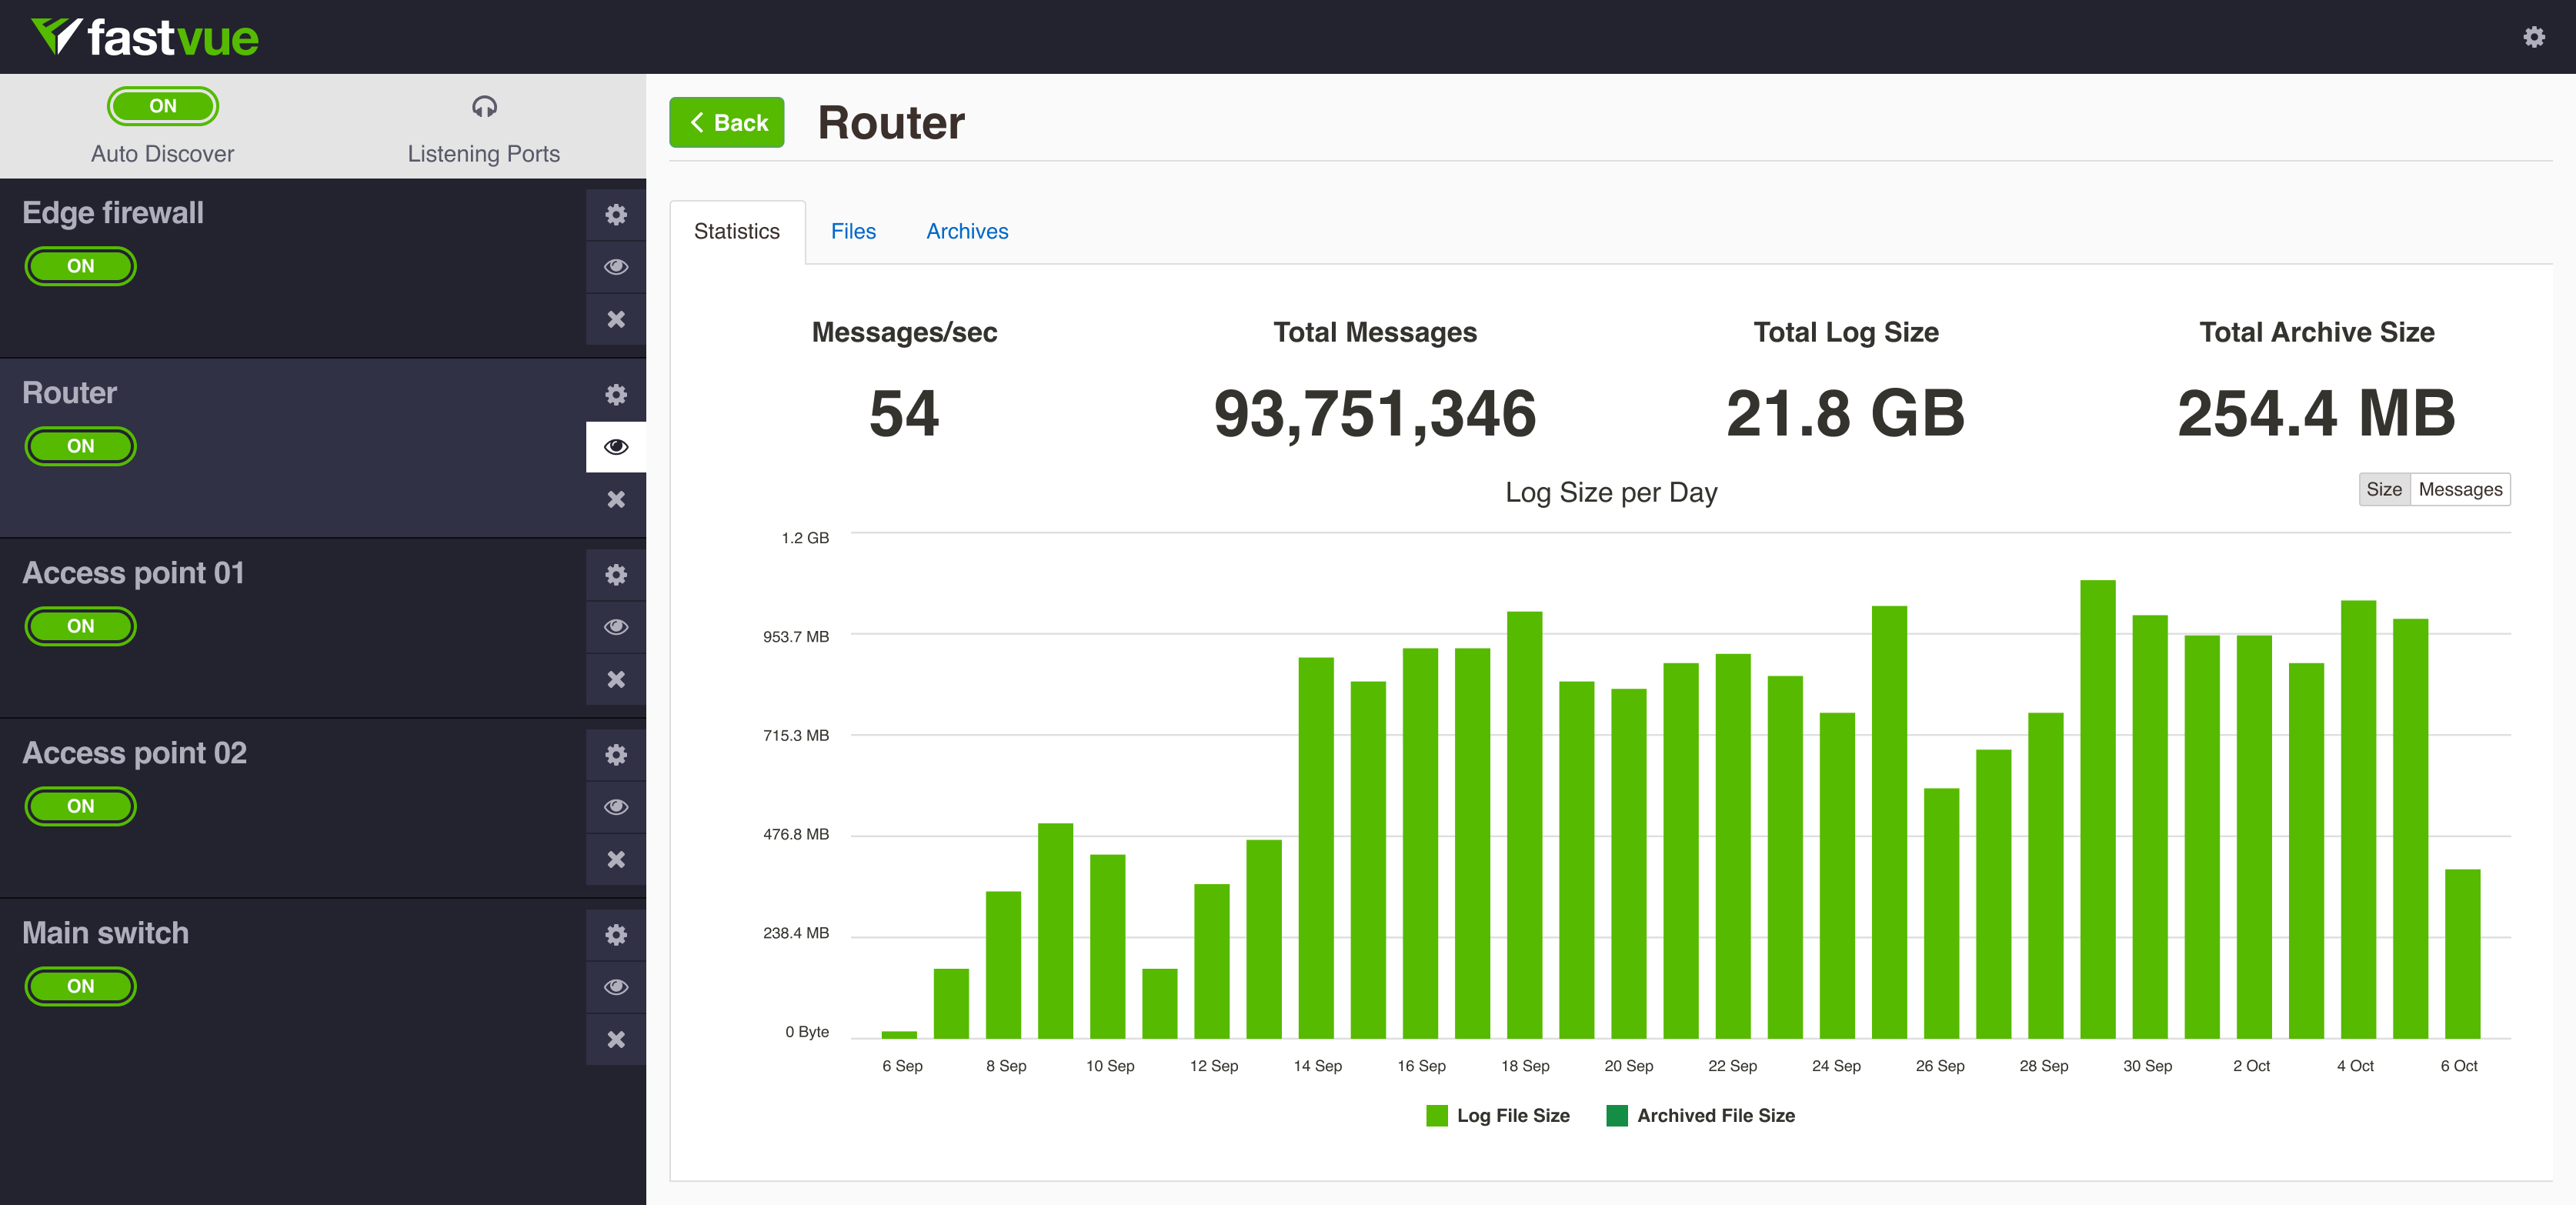Select the Size chart option
2576x1205 pixels.
2386,489
